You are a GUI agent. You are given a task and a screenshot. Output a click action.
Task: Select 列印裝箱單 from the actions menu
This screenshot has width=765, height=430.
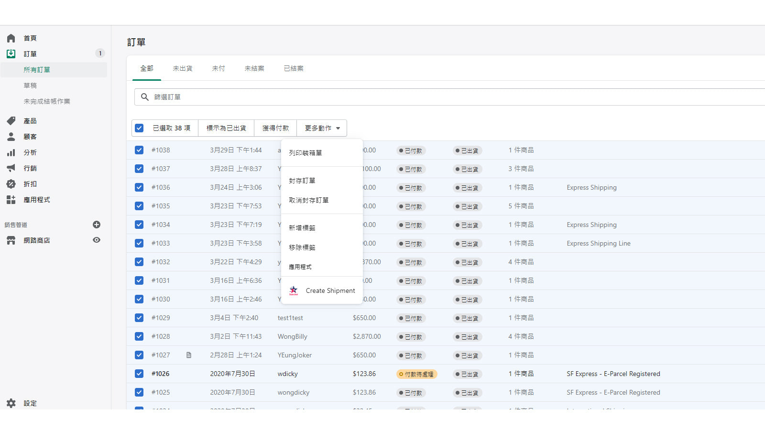[x=322, y=153]
